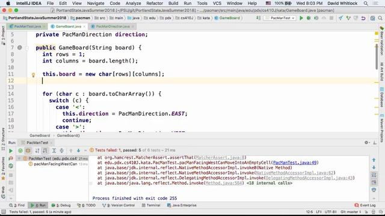Open the Terminal tool window tab
The image size is (385, 216).
(151, 205)
